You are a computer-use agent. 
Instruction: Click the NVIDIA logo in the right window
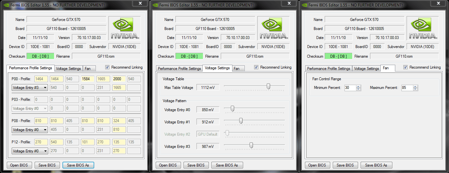(423, 28)
